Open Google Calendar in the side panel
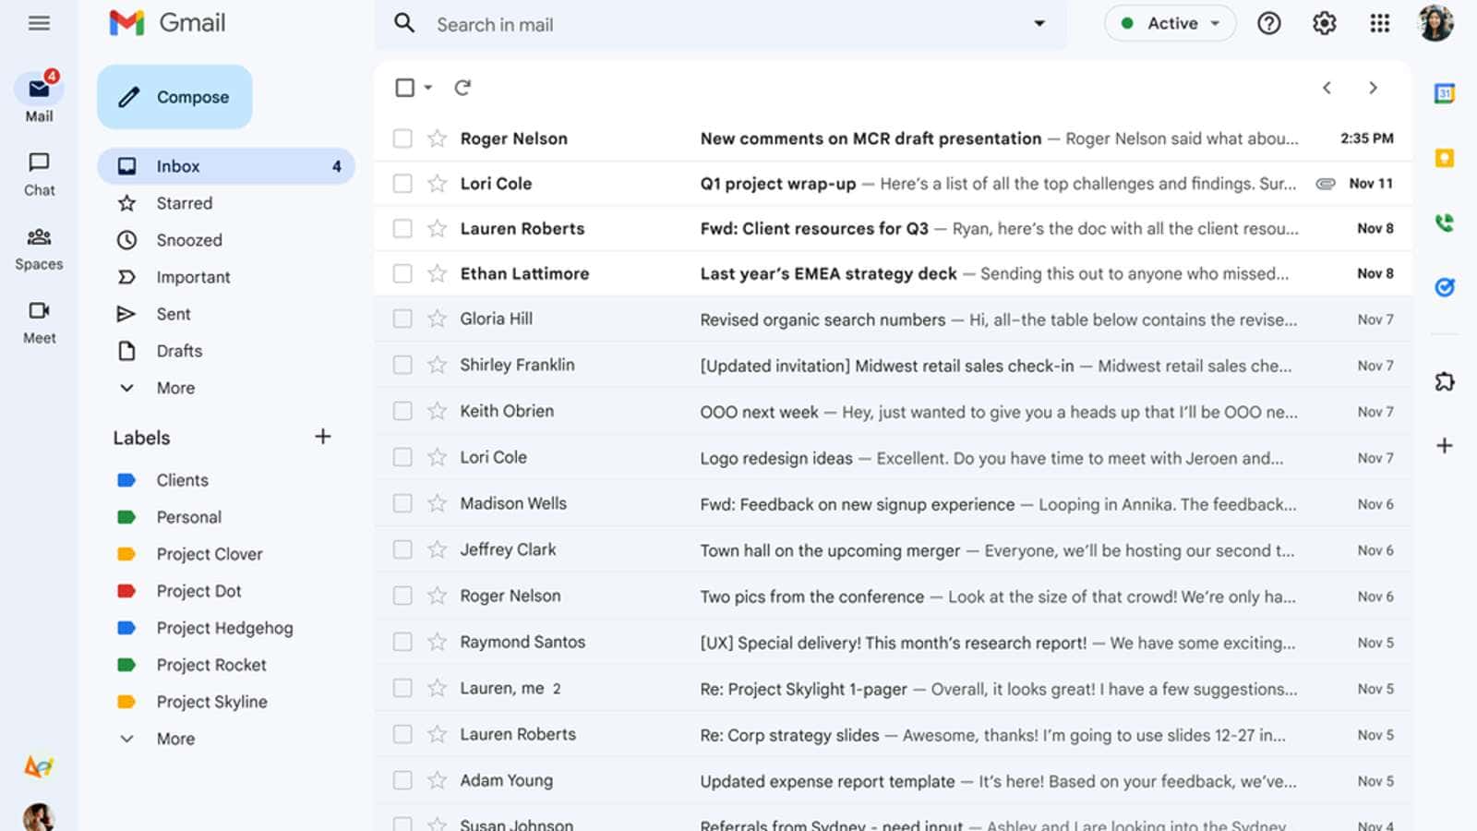The height and width of the screenshot is (831, 1477). click(1445, 92)
